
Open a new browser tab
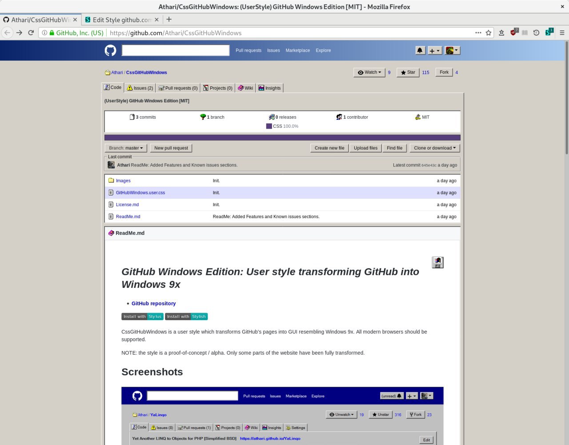pos(169,19)
